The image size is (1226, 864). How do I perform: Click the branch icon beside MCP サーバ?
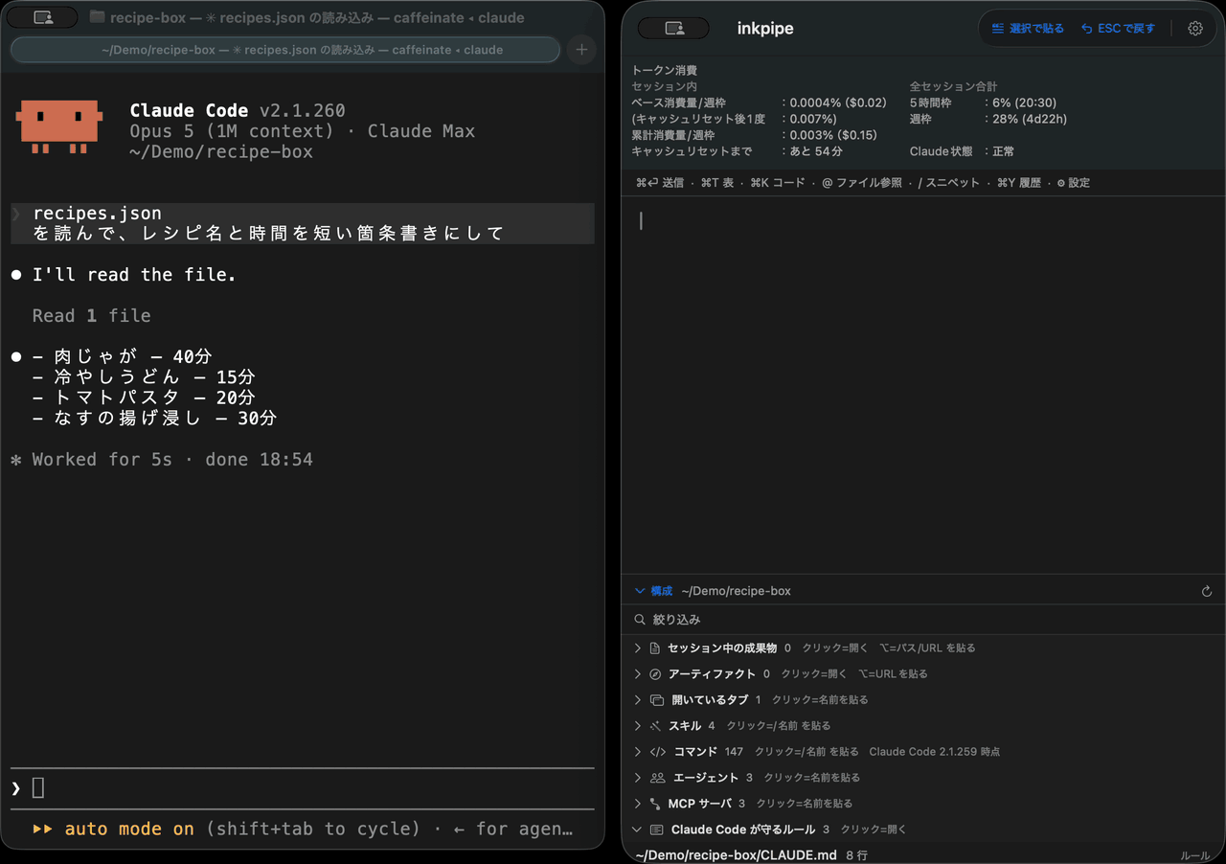tap(655, 804)
